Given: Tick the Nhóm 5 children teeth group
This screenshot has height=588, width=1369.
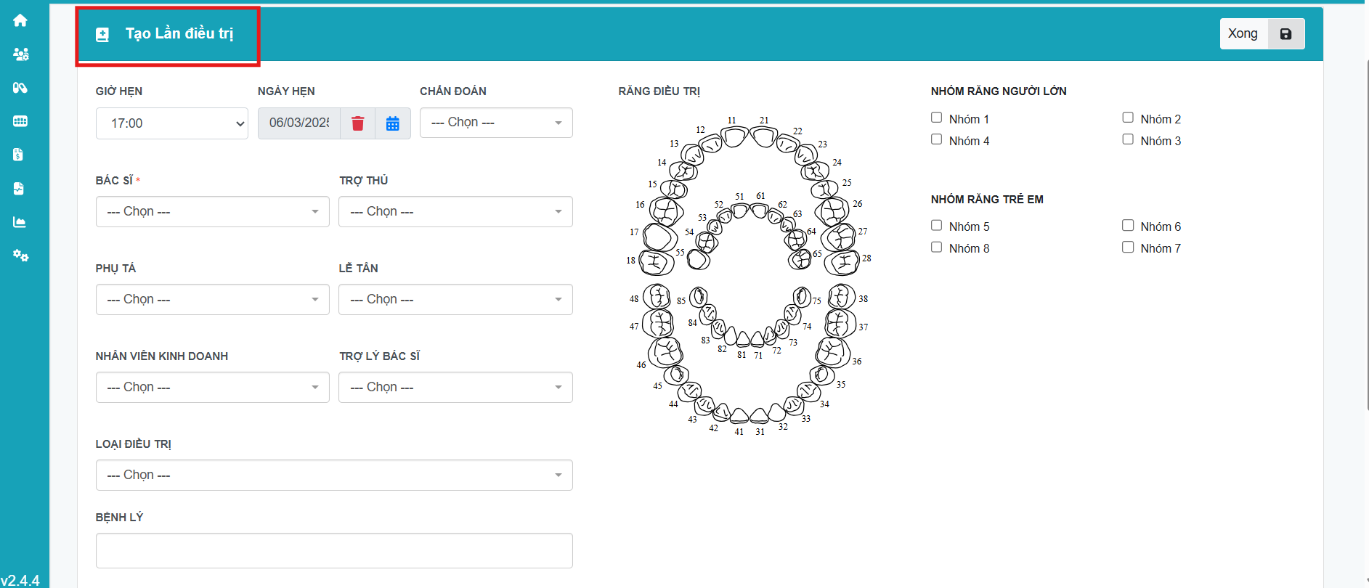Looking at the screenshot, I should [x=937, y=226].
